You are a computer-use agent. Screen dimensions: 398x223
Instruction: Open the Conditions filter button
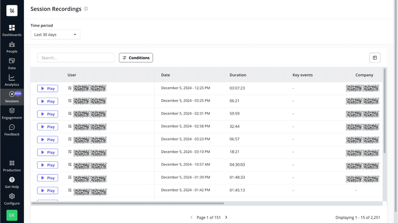pyautogui.click(x=136, y=58)
